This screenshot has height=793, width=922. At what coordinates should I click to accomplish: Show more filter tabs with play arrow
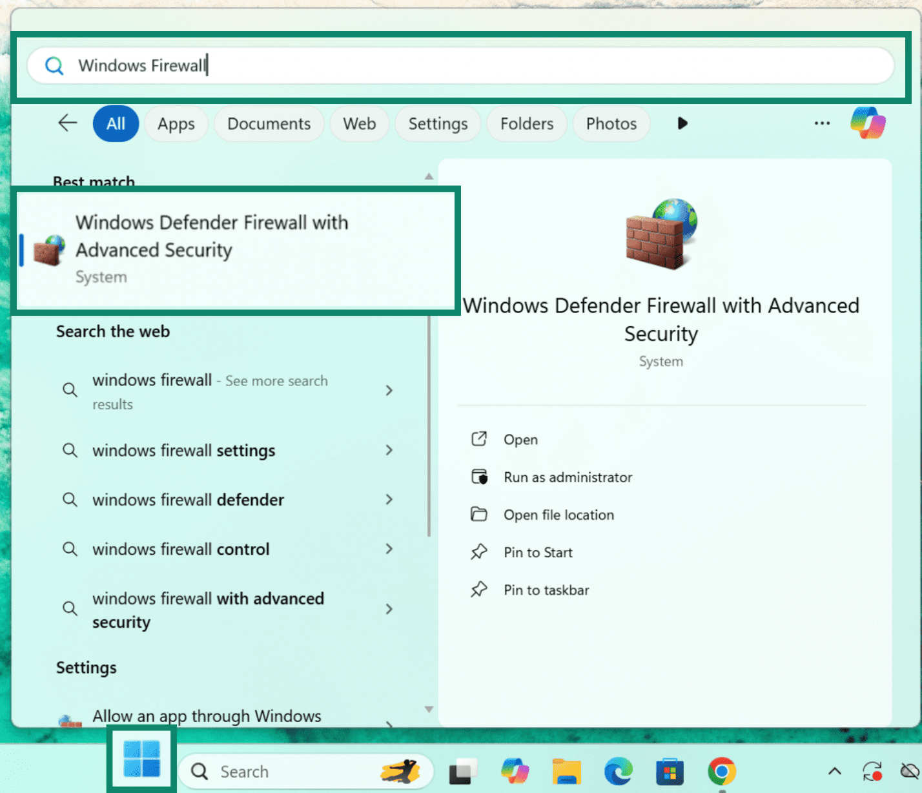point(682,123)
